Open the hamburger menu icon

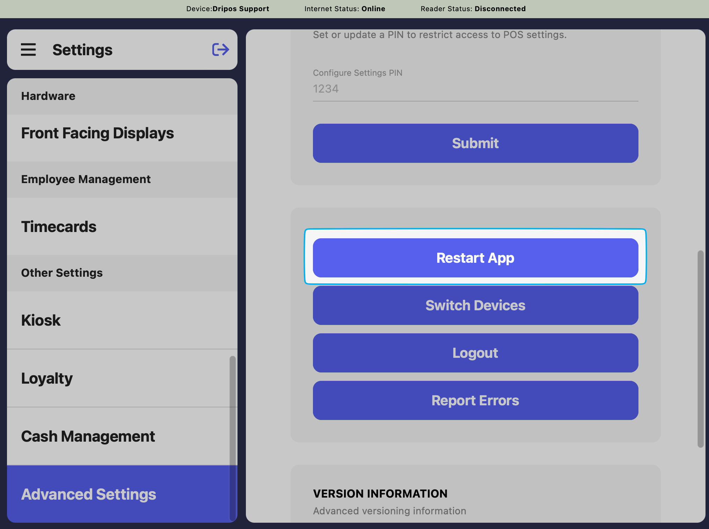click(x=28, y=50)
